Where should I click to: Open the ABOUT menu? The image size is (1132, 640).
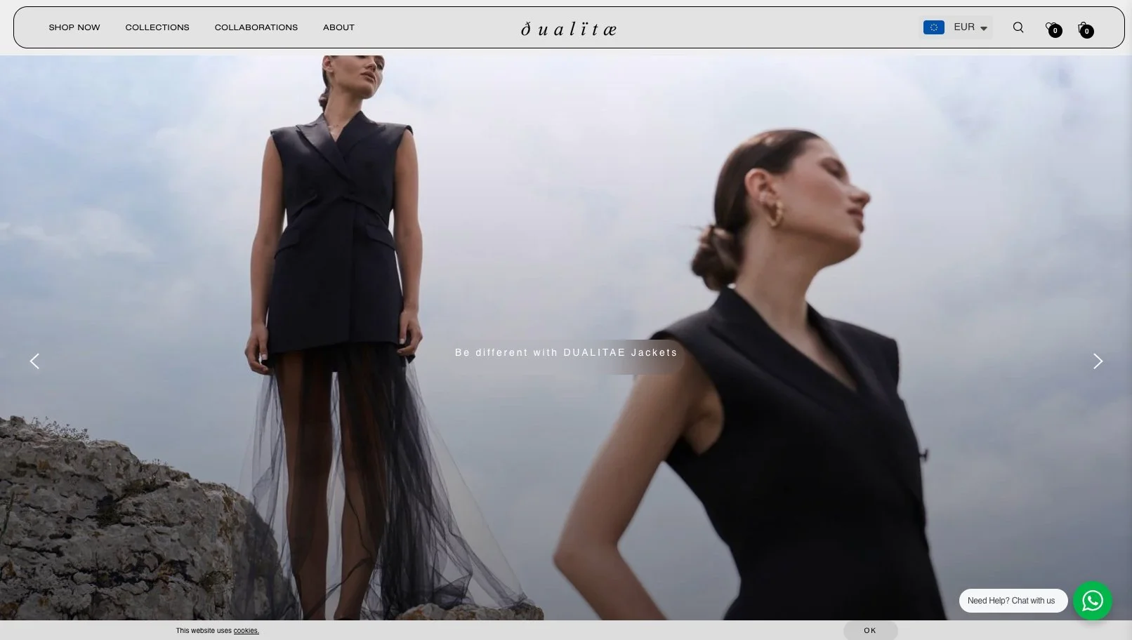[338, 27]
